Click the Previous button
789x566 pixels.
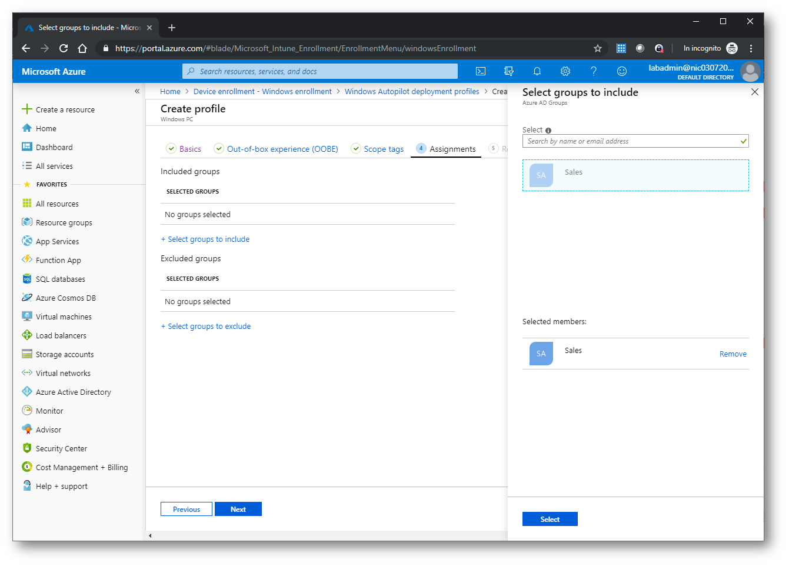(x=187, y=509)
